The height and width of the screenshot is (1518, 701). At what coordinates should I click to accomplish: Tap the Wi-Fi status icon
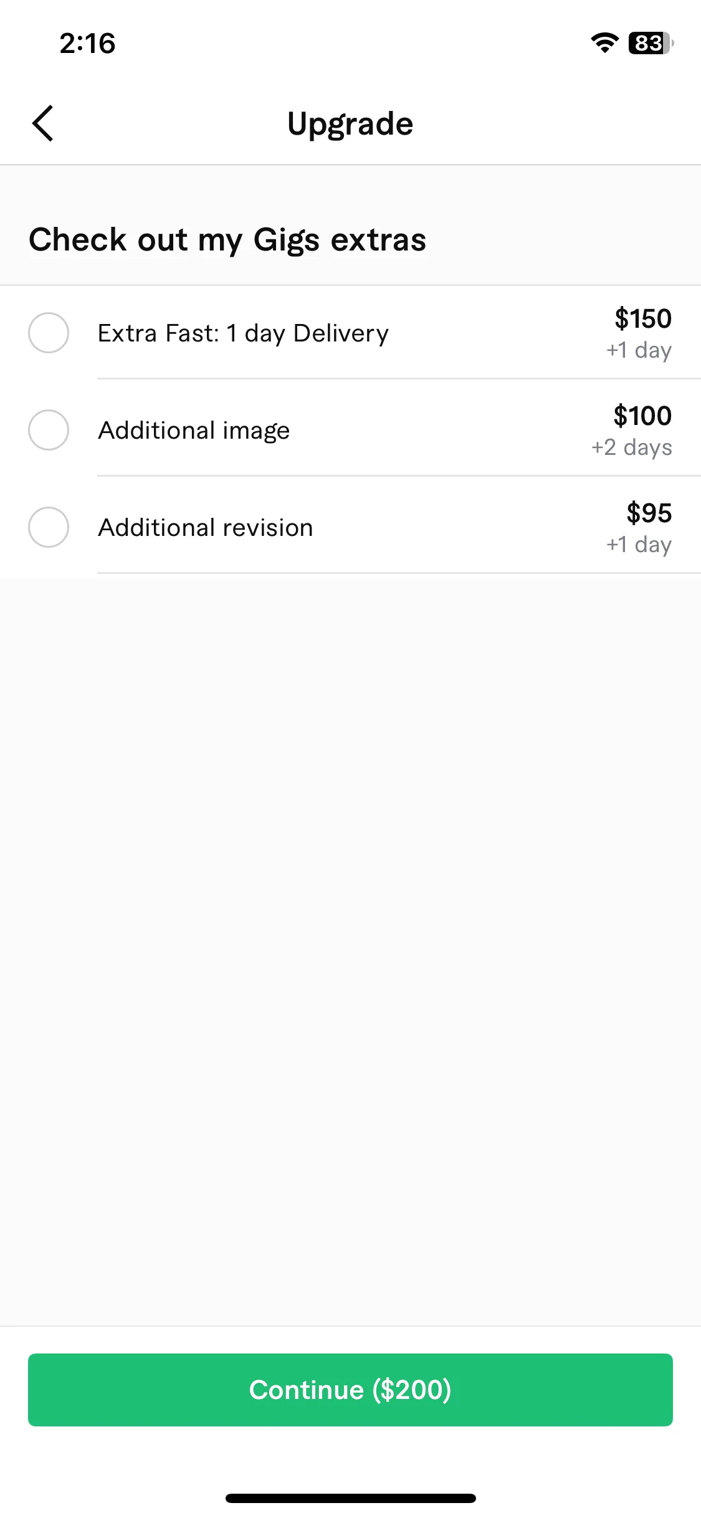point(604,43)
